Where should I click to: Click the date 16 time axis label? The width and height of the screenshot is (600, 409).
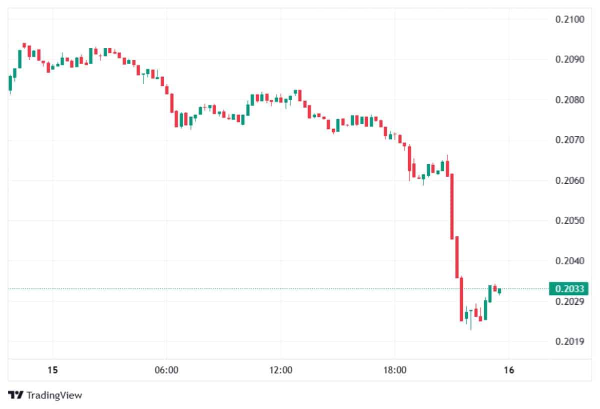(508, 370)
